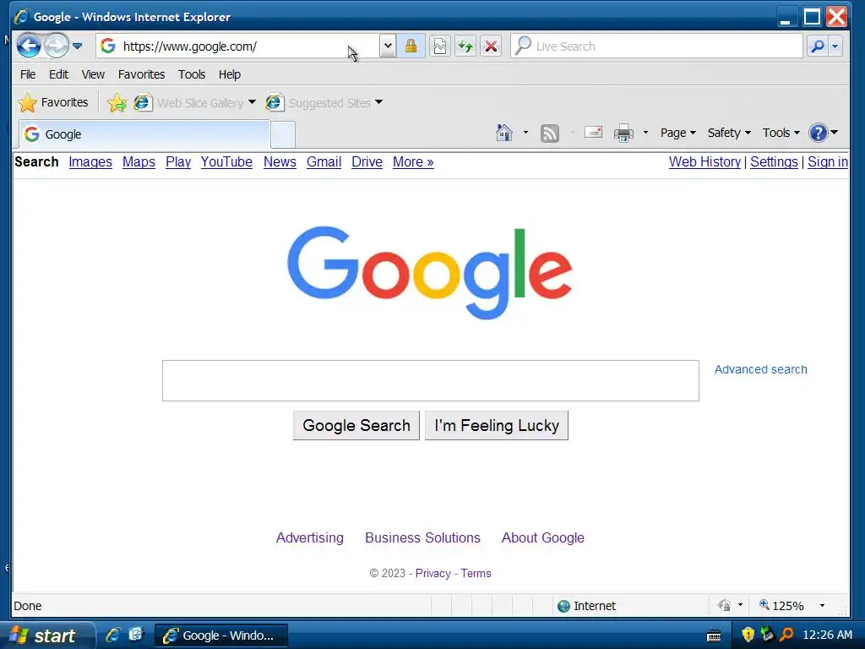Open the YouTube link
The height and width of the screenshot is (649, 865).
[x=226, y=162]
